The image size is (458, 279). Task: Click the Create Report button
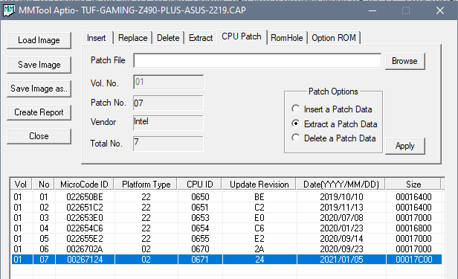pyautogui.click(x=39, y=112)
